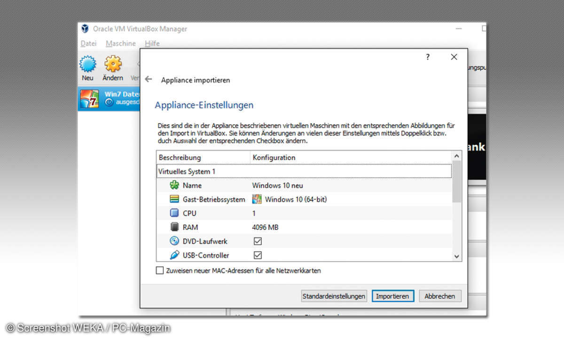Screen dimensions: 564x338
Task: Click the "CPU" row label
Action: pyautogui.click(x=189, y=213)
